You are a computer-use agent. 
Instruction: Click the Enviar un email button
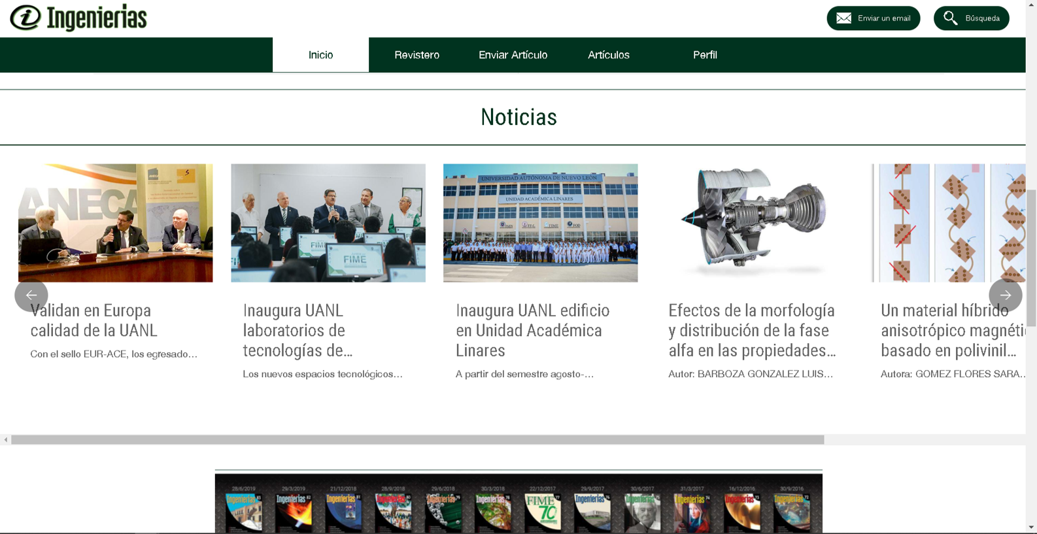(873, 18)
